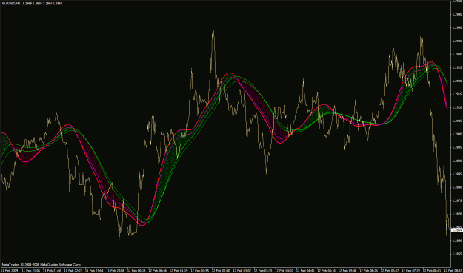Image resolution: width=463 pixels, height=273 pixels.
Task: Click the current price marker 1.2864
Action: [x=457, y=230]
